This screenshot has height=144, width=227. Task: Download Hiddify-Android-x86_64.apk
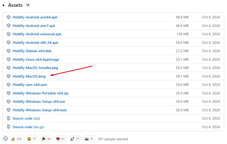coord(35,43)
